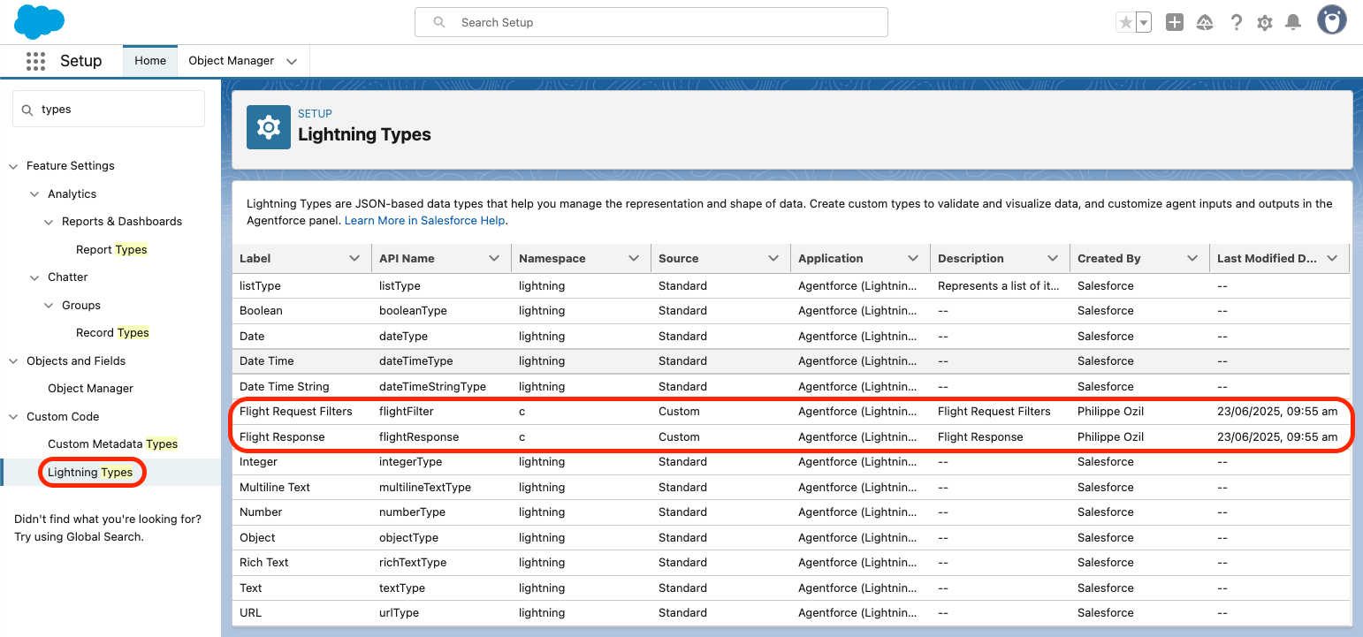
Task: Open Object Manager sidebar item
Action: [x=90, y=389]
